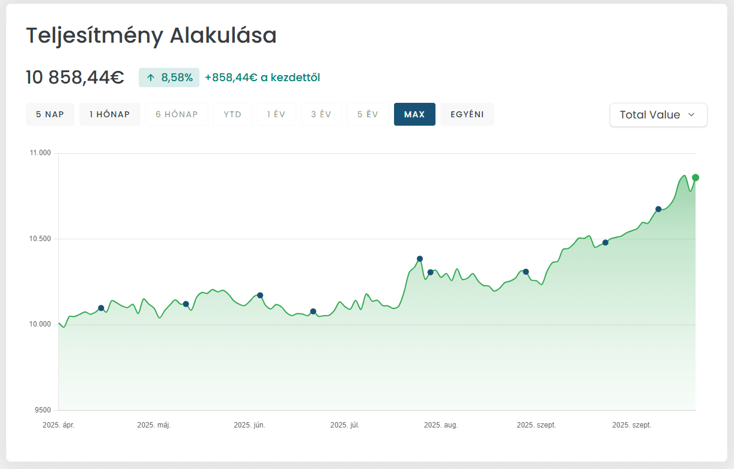
Task: Show year-to-date with the YTD button
Action: pyautogui.click(x=232, y=114)
